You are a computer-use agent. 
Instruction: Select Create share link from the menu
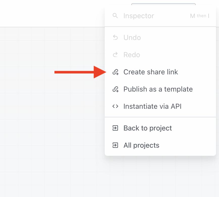tap(151, 72)
